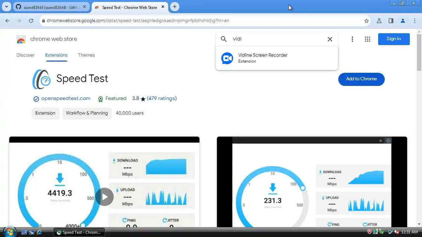The height and width of the screenshot is (237, 422).
Task: Click the Chrome Web Store rainbow logo
Action: click(x=21, y=39)
